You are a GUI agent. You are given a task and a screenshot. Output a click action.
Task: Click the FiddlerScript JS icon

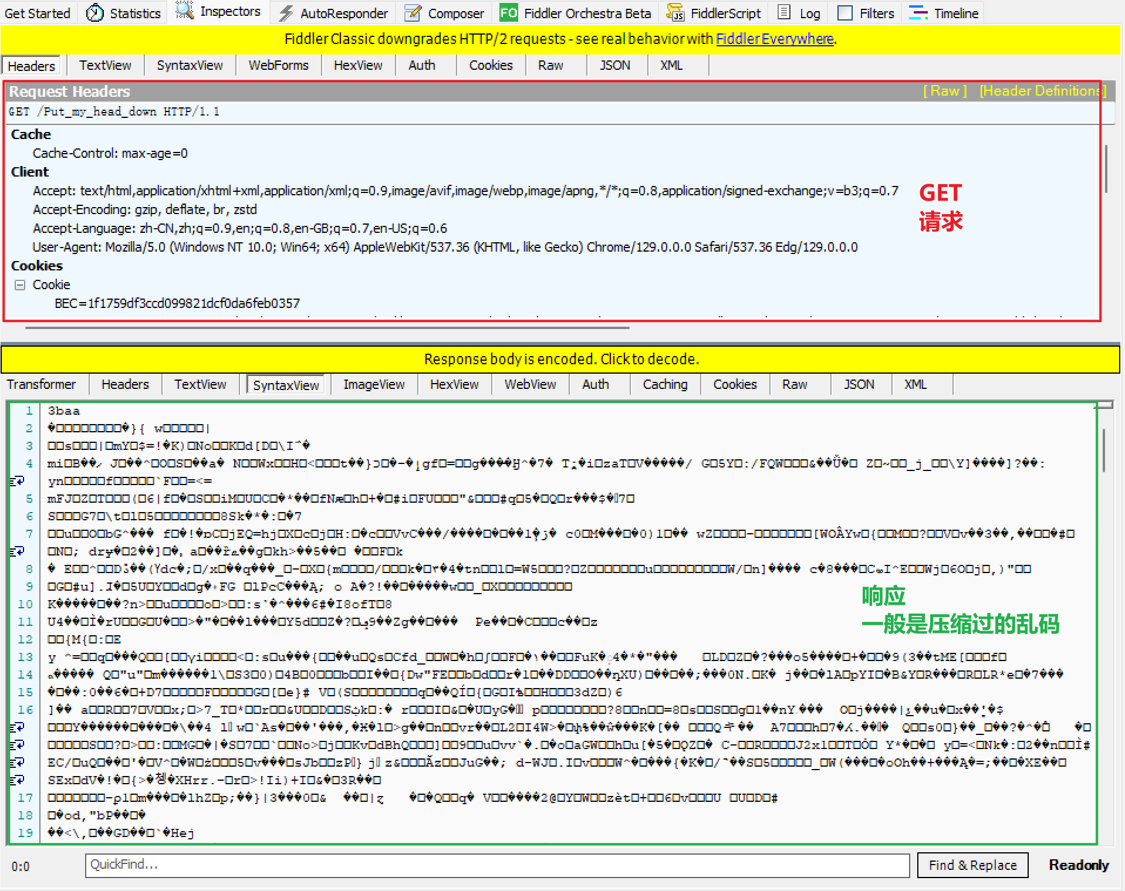675,13
